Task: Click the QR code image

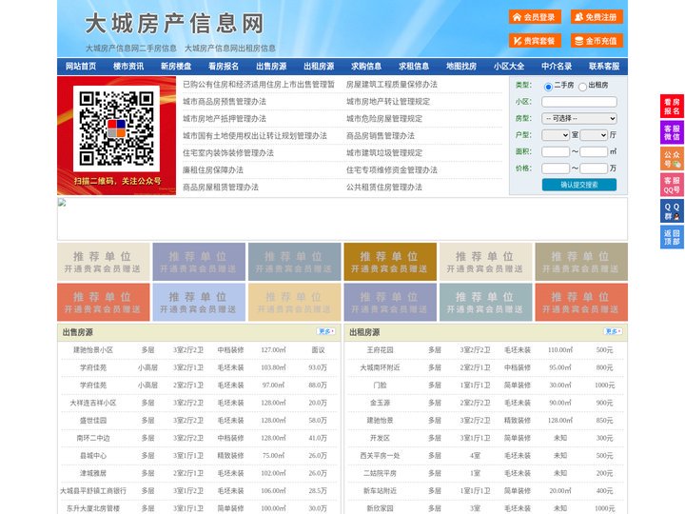Action: 116,128
